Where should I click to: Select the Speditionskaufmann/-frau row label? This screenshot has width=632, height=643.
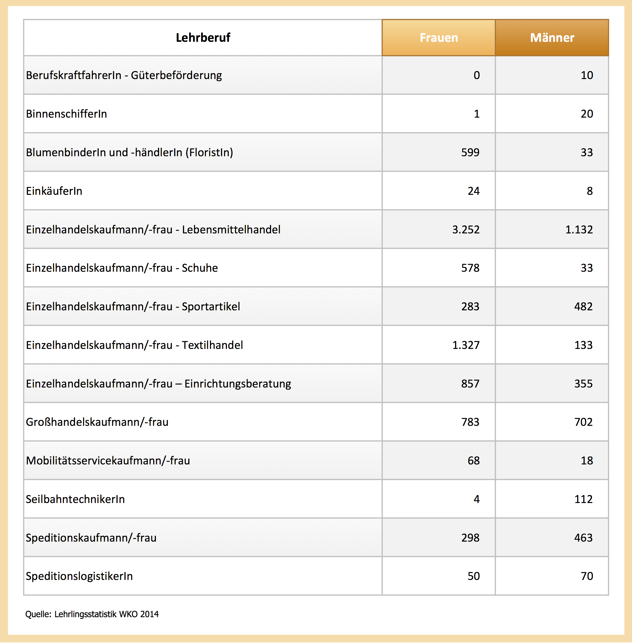pyautogui.click(x=91, y=538)
